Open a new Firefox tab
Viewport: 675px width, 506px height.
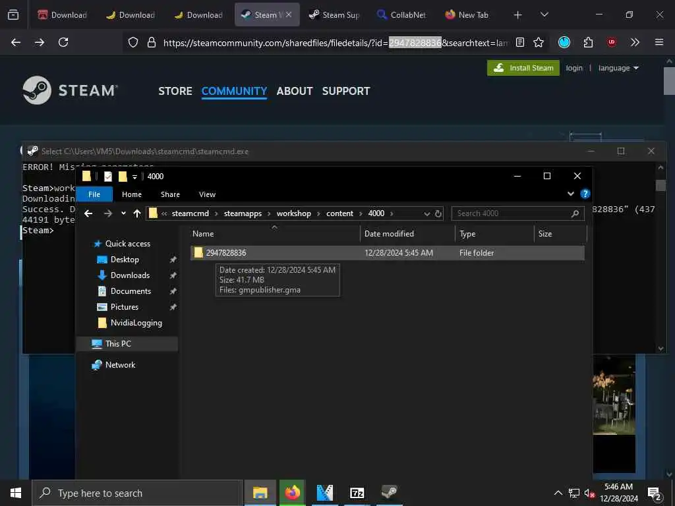[x=517, y=15]
